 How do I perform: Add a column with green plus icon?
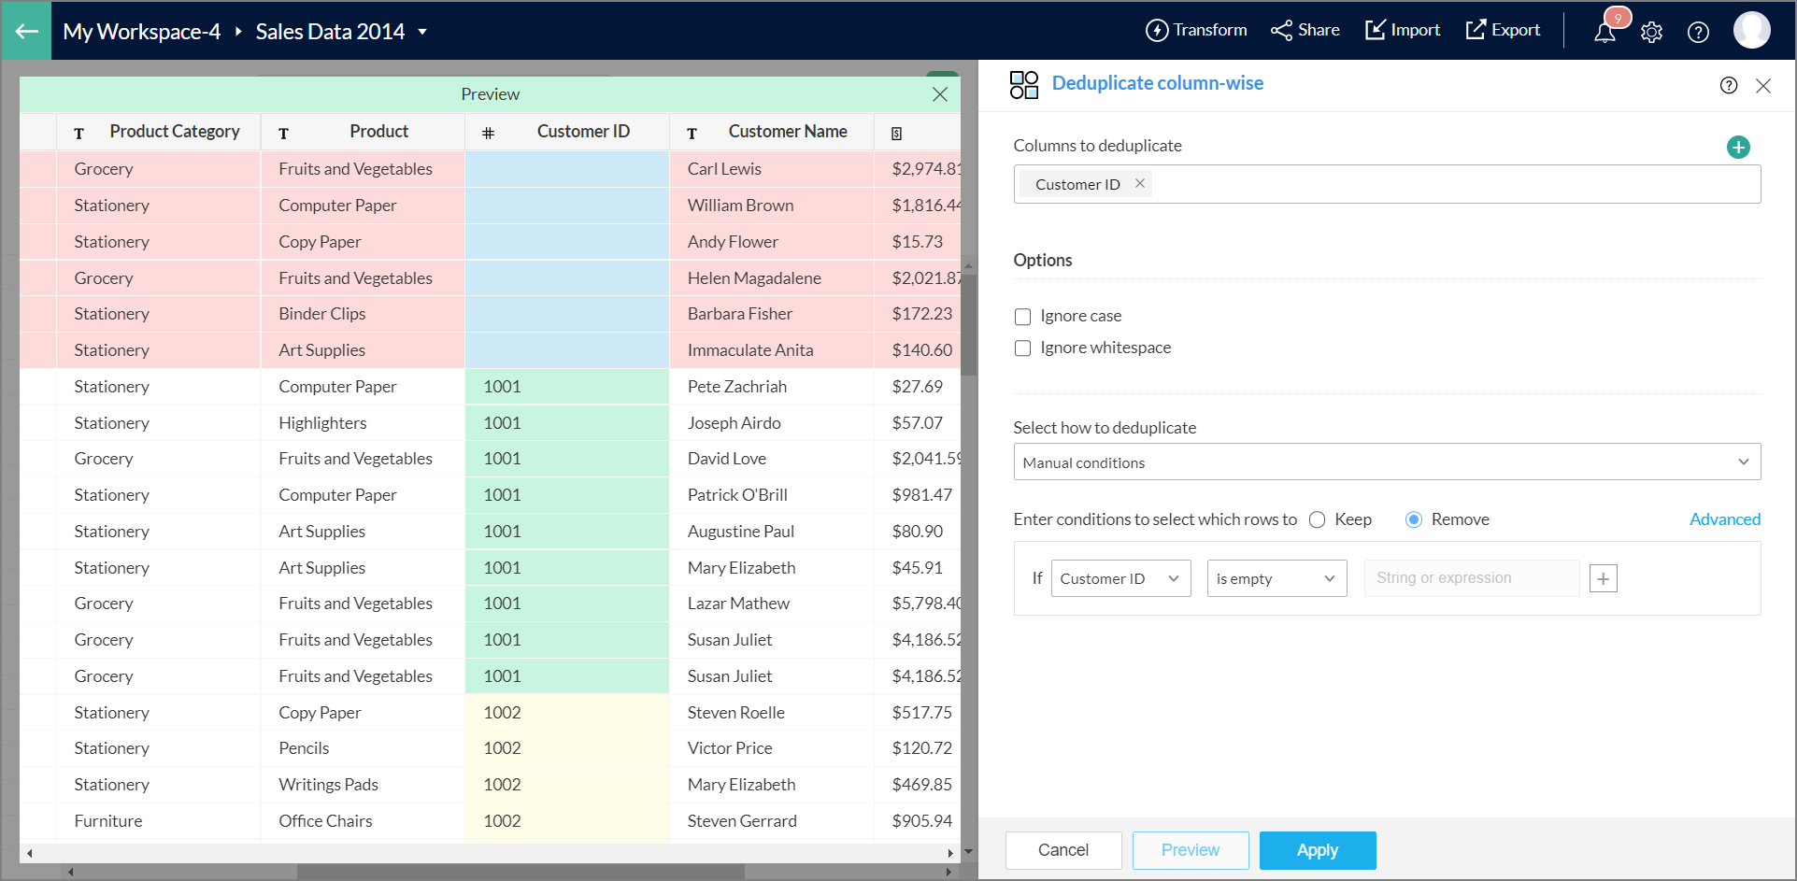(1737, 147)
